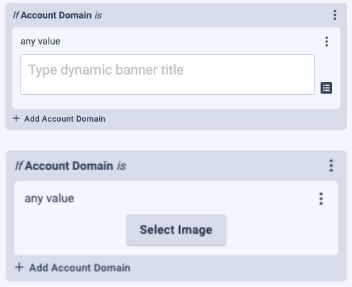Screen dimensions: 352x287
Task: Click the Type dynamic banner title field
Action: [167, 74]
